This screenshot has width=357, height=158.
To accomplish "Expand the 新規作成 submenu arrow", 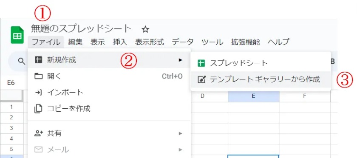I will [181, 60].
